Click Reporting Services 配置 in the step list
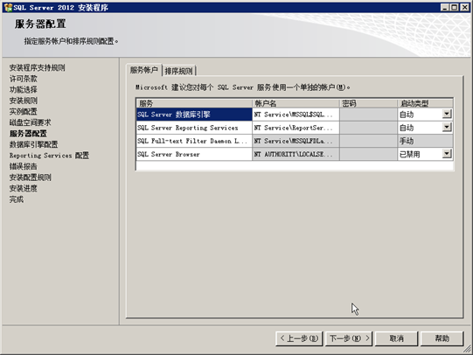The width and height of the screenshot is (473, 355). (x=49, y=156)
